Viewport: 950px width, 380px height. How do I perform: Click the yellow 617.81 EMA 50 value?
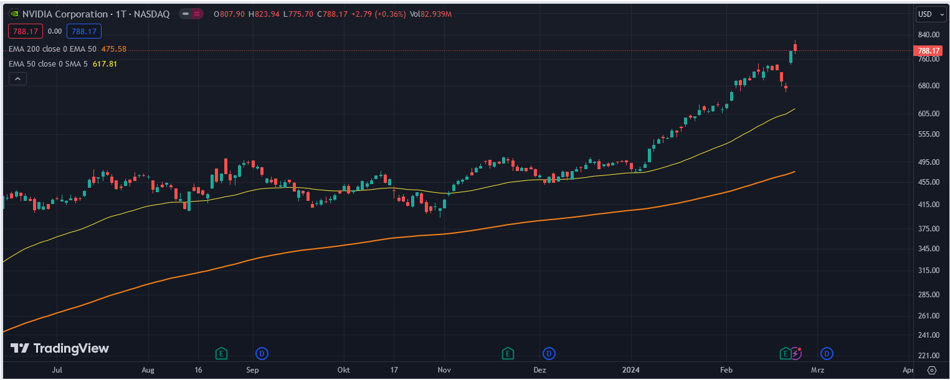click(105, 63)
